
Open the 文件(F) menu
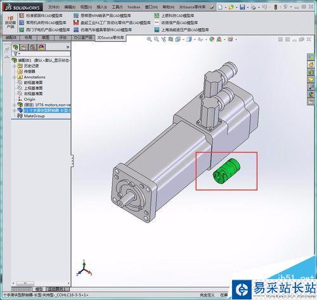tap(54, 7)
